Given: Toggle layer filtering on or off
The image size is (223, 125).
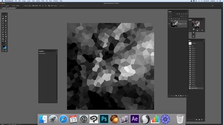Looking at the screenshot, I should coord(188,14).
